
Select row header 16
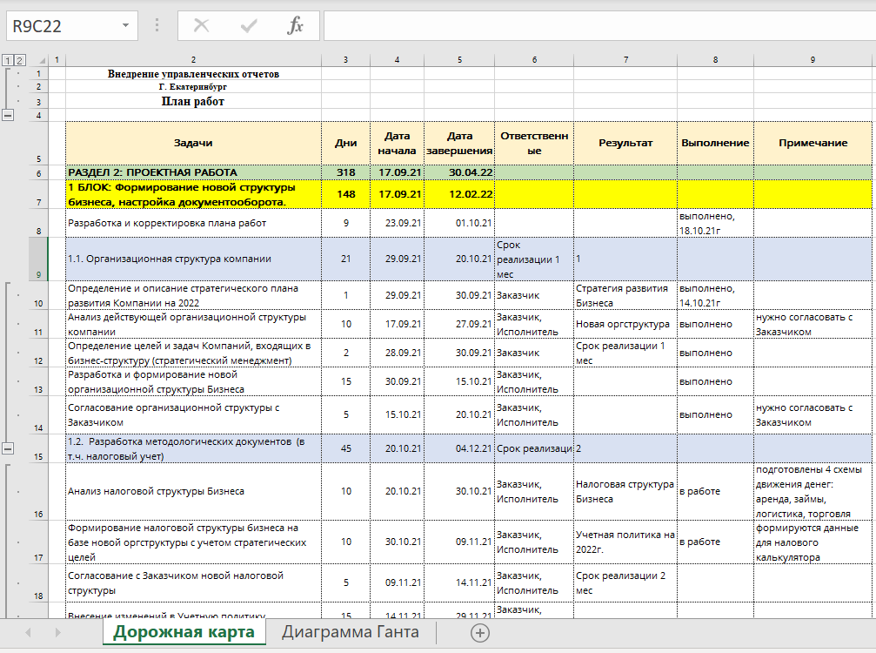pos(38,491)
